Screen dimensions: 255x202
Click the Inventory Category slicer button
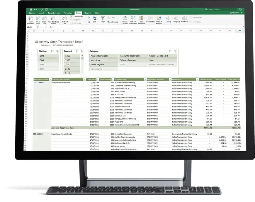click(x=103, y=60)
